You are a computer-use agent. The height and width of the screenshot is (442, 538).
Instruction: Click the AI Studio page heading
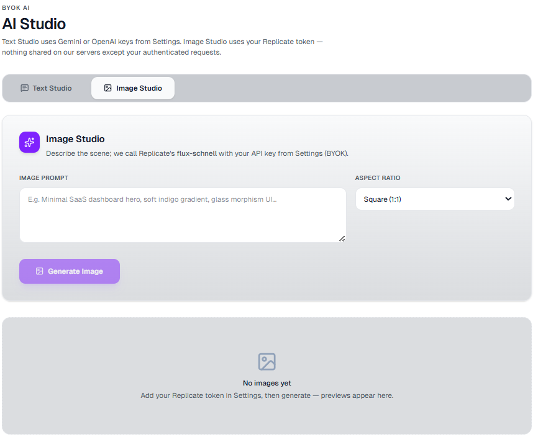click(x=34, y=24)
